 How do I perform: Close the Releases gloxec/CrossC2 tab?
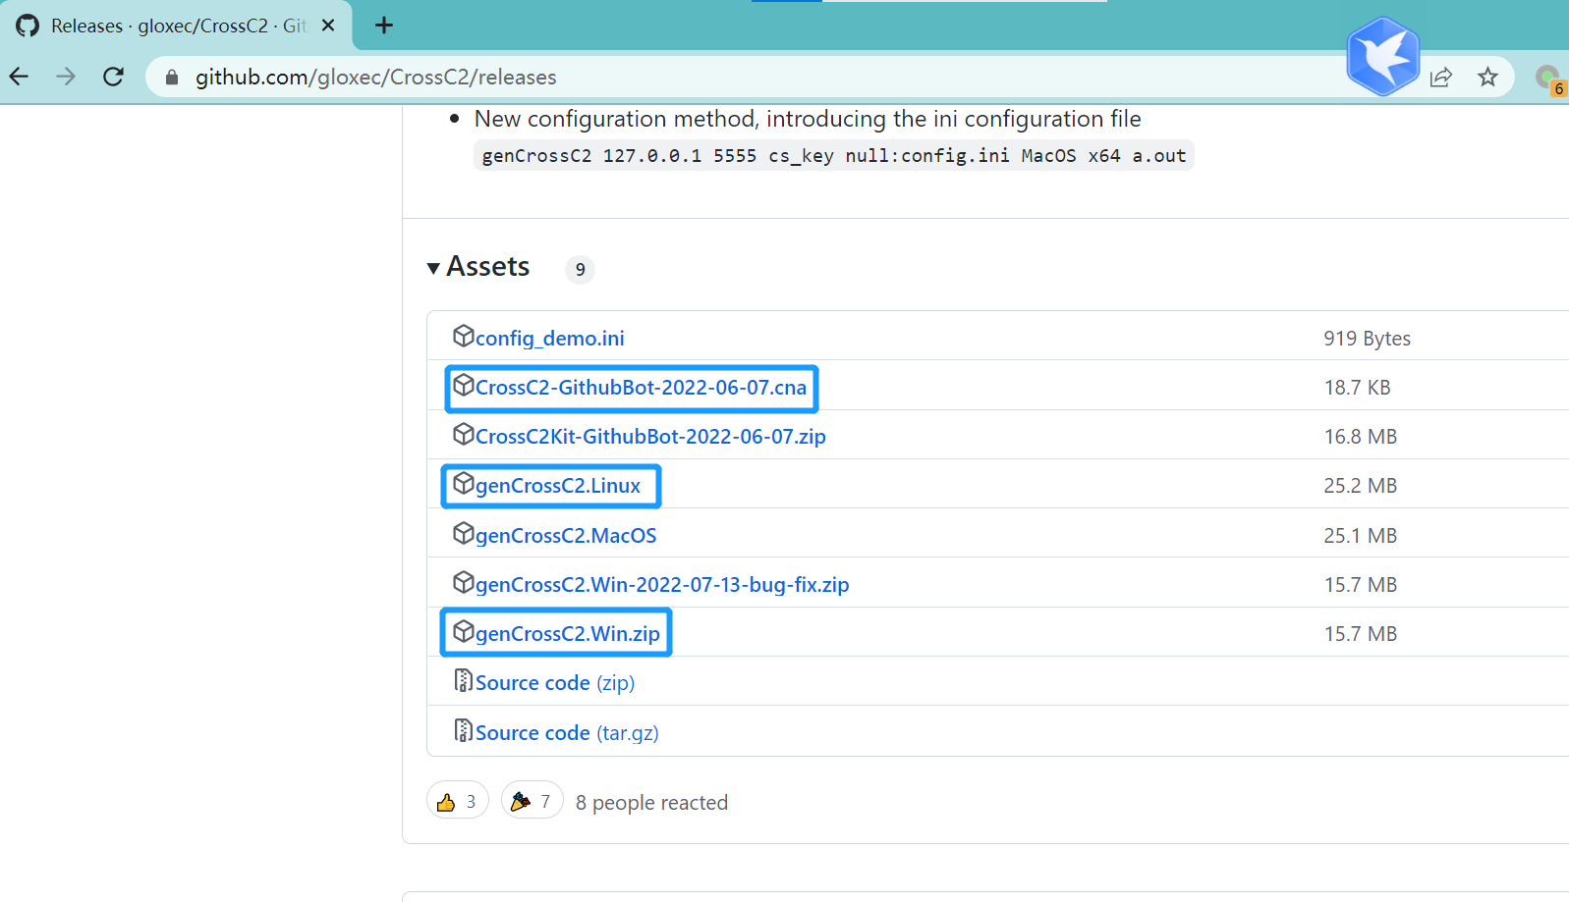coord(328,26)
